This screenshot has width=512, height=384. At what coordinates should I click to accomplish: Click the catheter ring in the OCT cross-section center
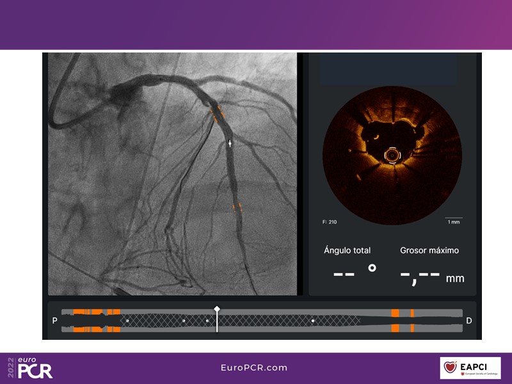390,155
